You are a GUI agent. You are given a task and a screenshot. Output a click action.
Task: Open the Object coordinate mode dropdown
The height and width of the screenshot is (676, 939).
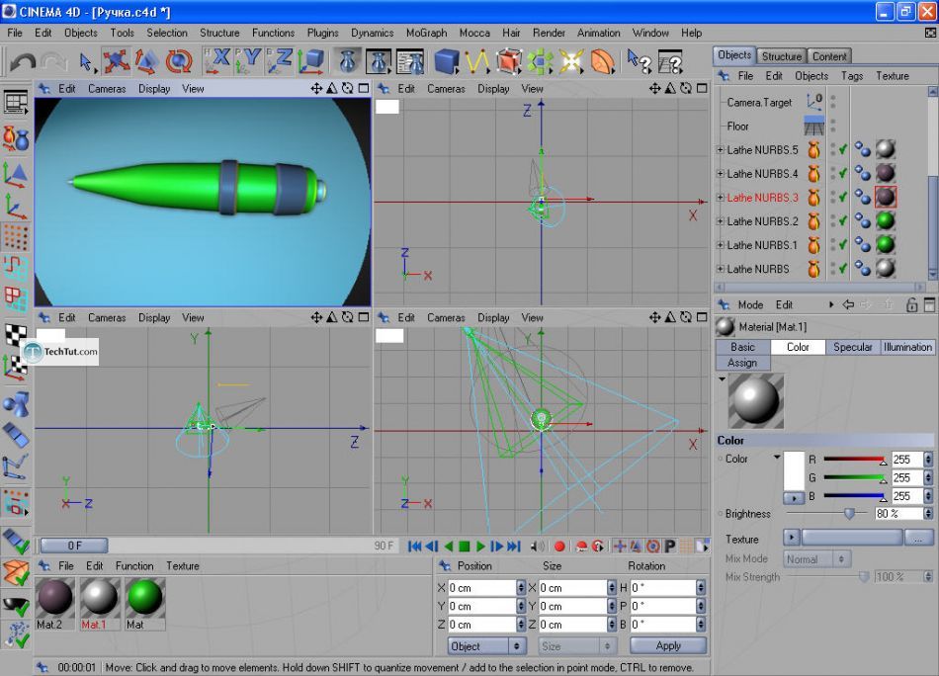487,645
